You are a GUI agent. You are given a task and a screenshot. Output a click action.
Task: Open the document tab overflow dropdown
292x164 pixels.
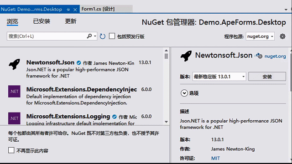(x=286, y=10)
